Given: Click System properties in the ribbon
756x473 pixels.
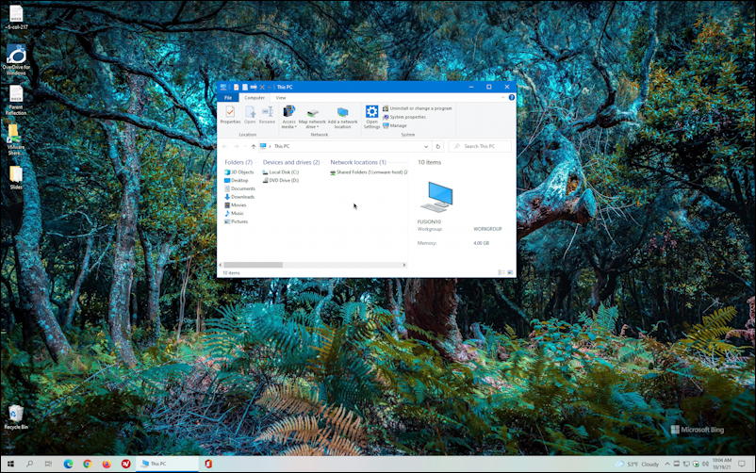Looking at the screenshot, I should pyautogui.click(x=407, y=117).
